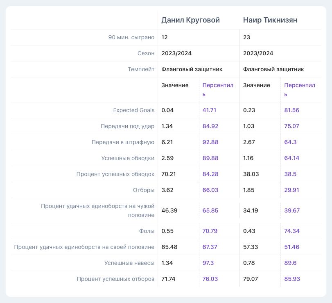Select percentile 89.6 in Успешные навесы

pyautogui.click(x=290, y=263)
